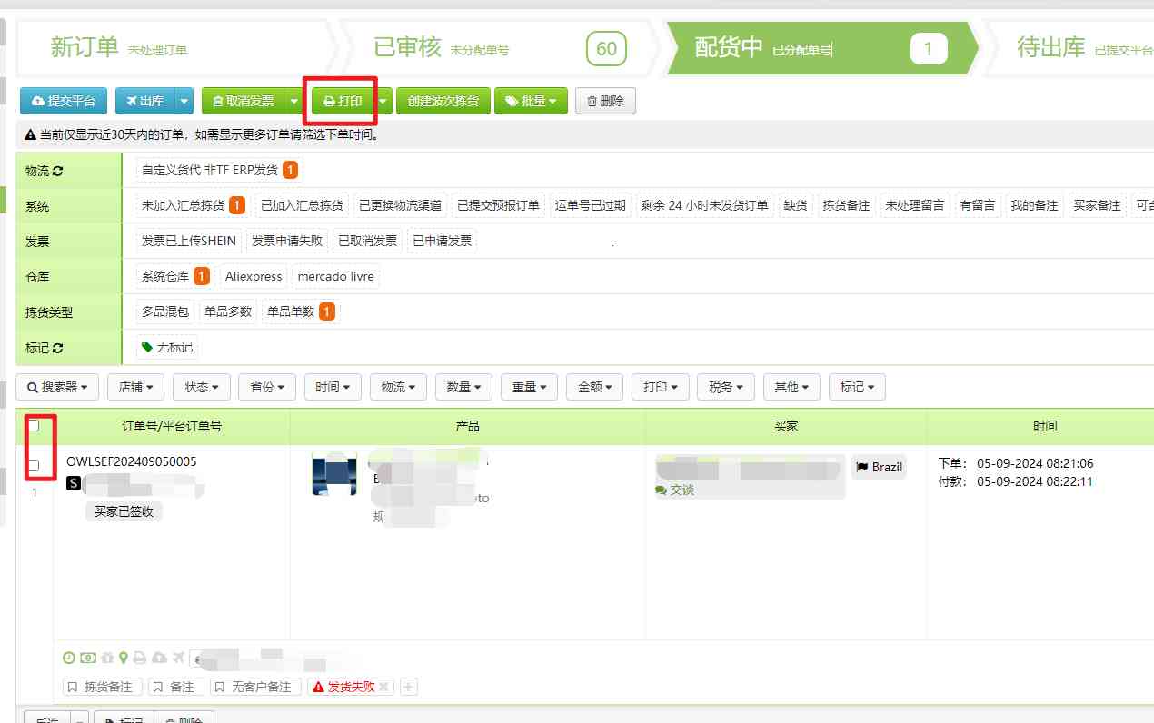The width and height of the screenshot is (1154, 723).
Task: Click the gift icon in the order row
Action: click(106, 657)
